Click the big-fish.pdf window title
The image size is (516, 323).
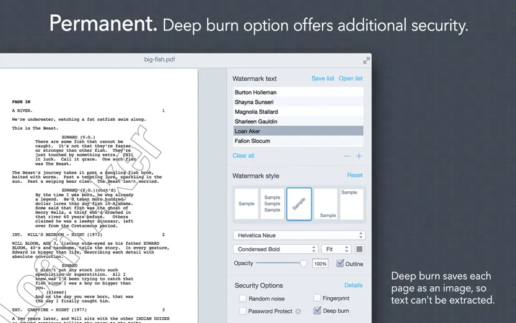pyautogui.click(x=159, y=59)
